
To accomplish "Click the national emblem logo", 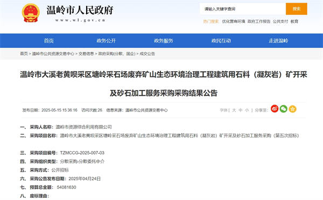I will tap(31, 13).
